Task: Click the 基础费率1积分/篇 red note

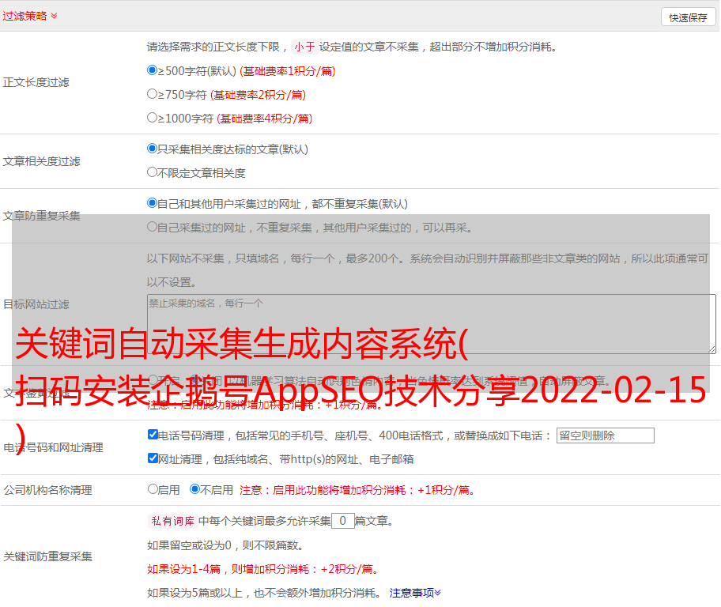Action: pyautogui.click(x=288, y=71)
